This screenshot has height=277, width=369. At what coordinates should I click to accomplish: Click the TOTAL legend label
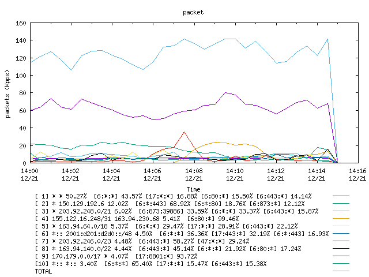tap(43, 272)
